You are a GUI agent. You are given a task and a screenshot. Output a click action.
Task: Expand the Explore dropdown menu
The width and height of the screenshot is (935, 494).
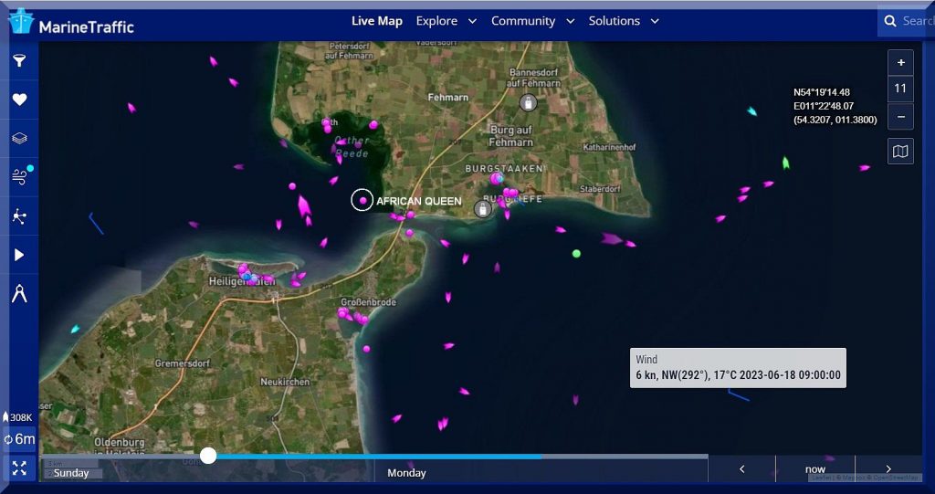pos(446,21)
